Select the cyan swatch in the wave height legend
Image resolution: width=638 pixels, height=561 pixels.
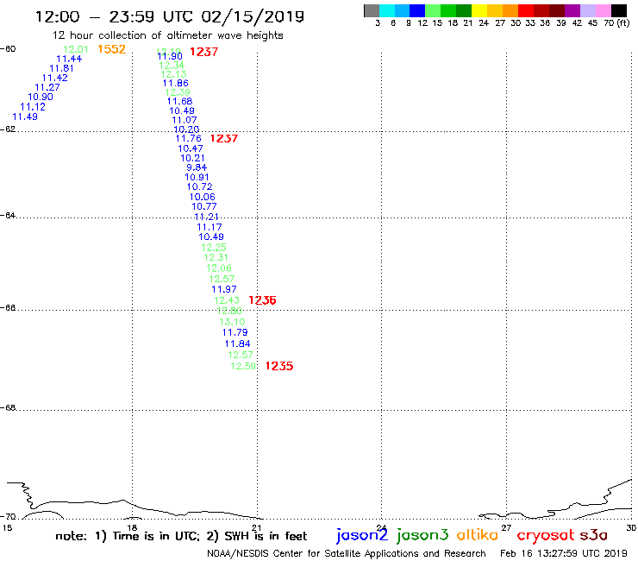tap(387, 10)
